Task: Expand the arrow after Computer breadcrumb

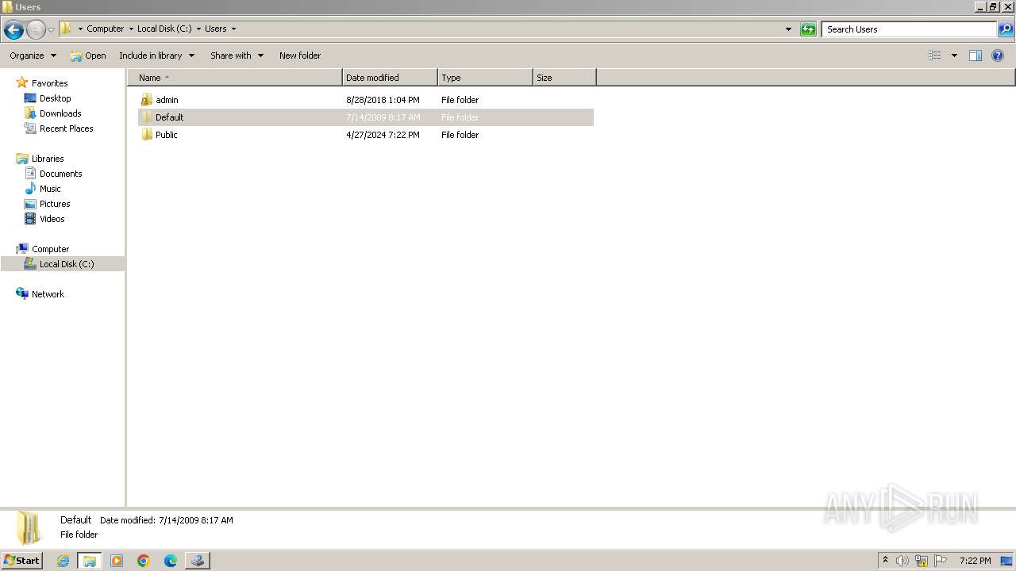Action: [x=131, y=29]
